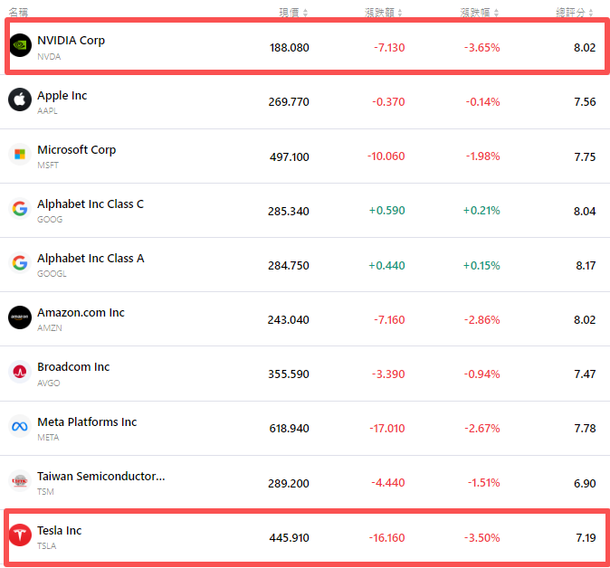Click the Amazon logo icon
Image resolution: width=610 pixels, height=568 pixels.
pos(20,317)
